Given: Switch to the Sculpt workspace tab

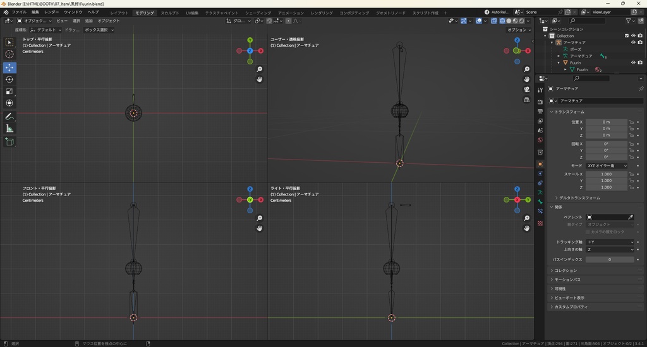Looking at the screenshot, I should coord(169,13).
